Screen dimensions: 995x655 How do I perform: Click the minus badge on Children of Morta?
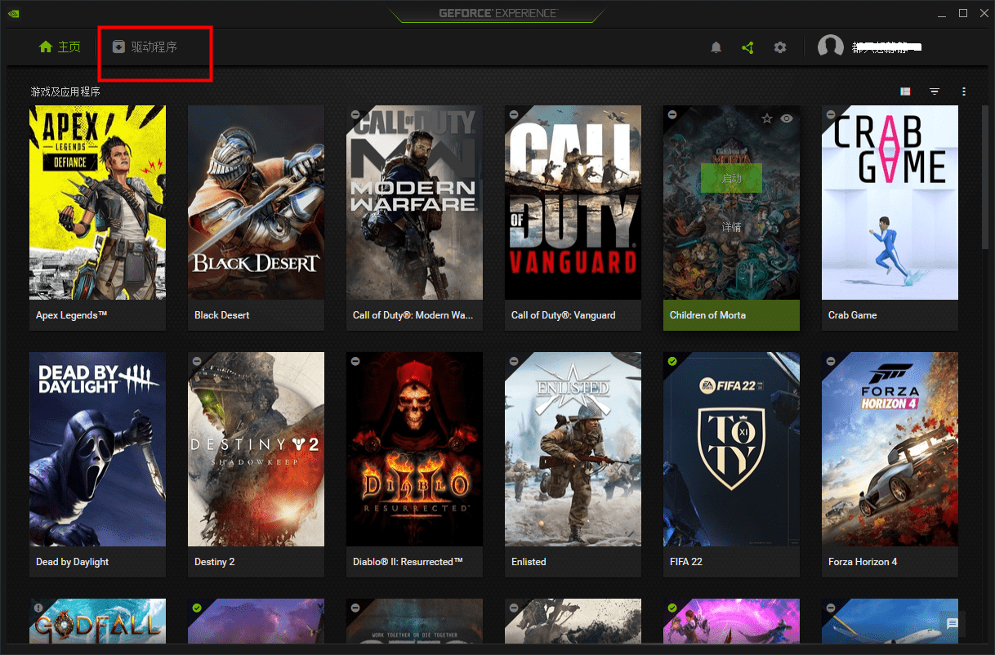pos(672,114)
